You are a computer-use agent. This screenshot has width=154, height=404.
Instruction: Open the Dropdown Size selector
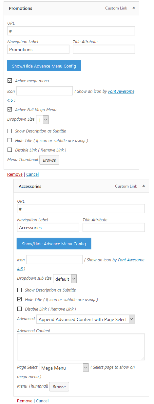pyautogui.click(x=42, y=120)
